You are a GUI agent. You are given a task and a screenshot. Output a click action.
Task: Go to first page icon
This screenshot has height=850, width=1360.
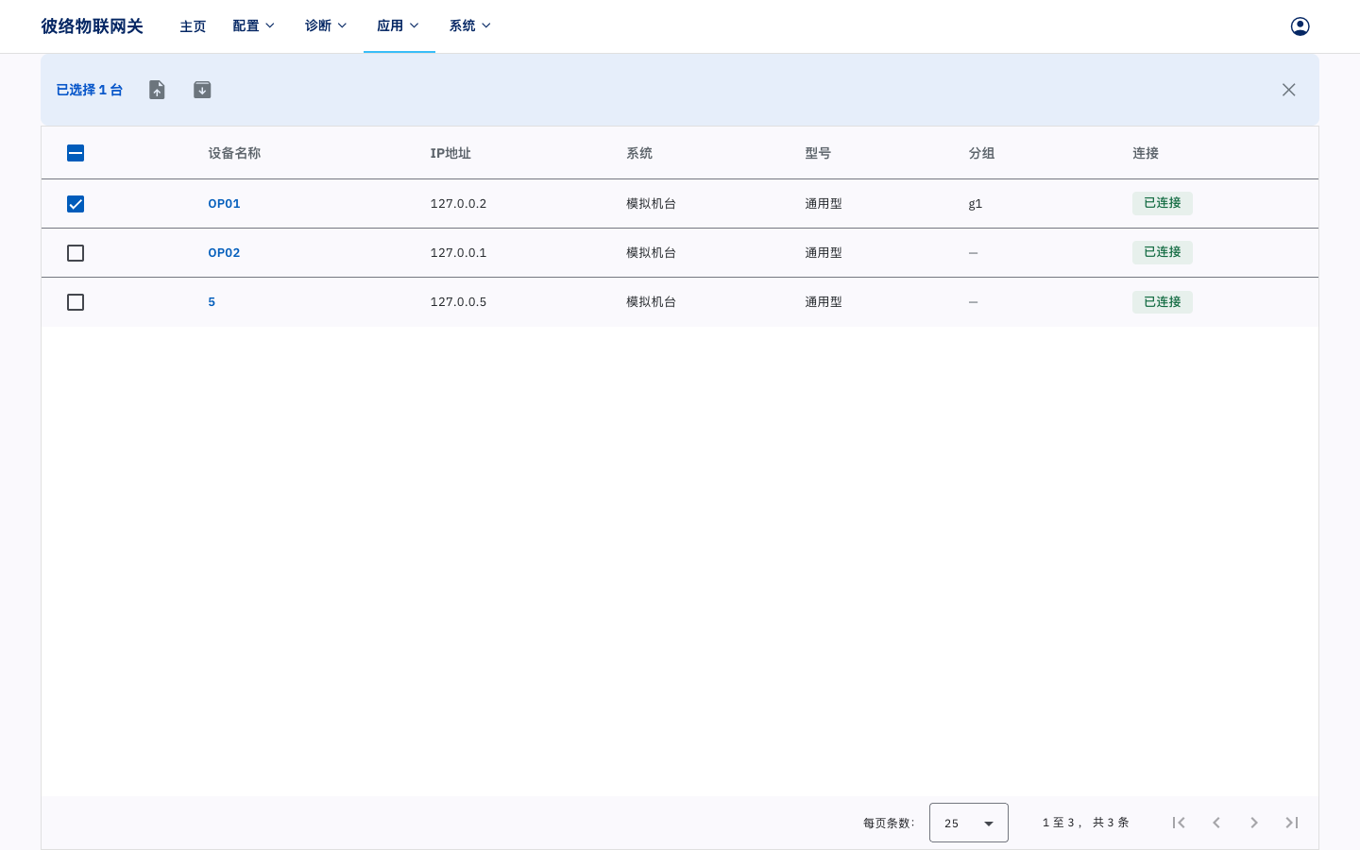point(1179,823)
